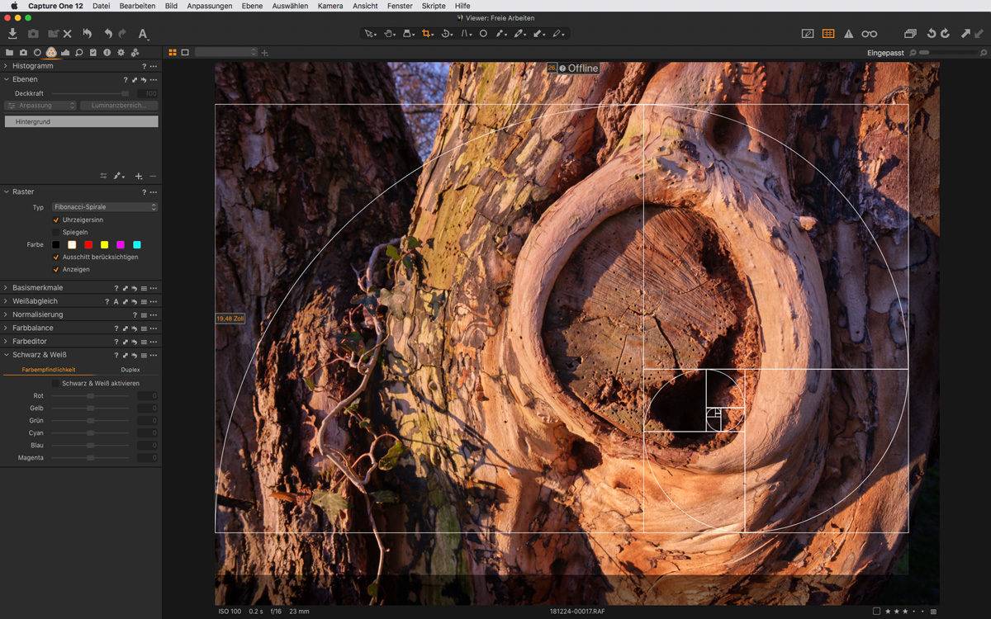The image size is (991, 619).
Task: Select the Pan hand cursor tool
Action: point(389,34)
